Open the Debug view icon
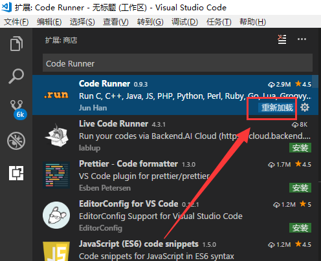This screenshot has width=321, height=261. click(16, 141)
